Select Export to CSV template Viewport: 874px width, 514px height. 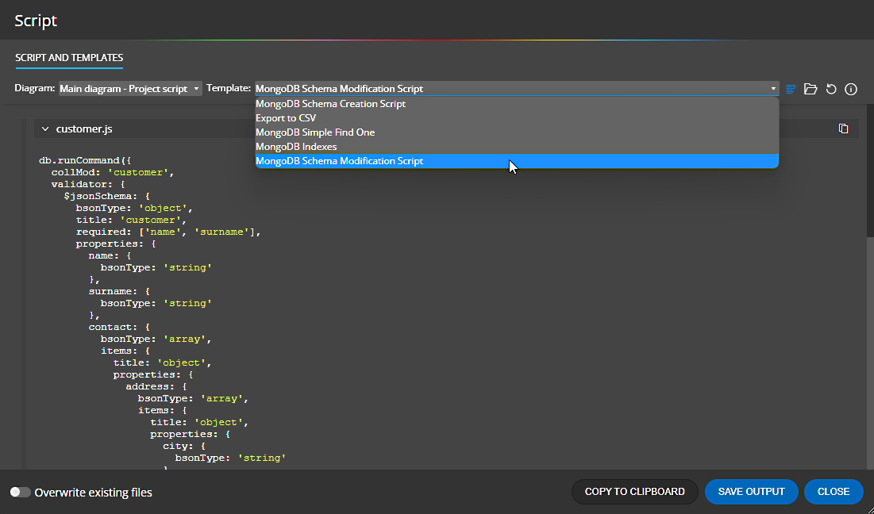click(x=286, y=117)
